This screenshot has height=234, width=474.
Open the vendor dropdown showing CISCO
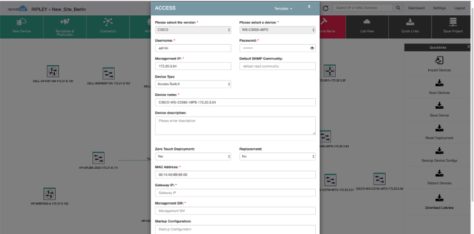coord(193,30)
